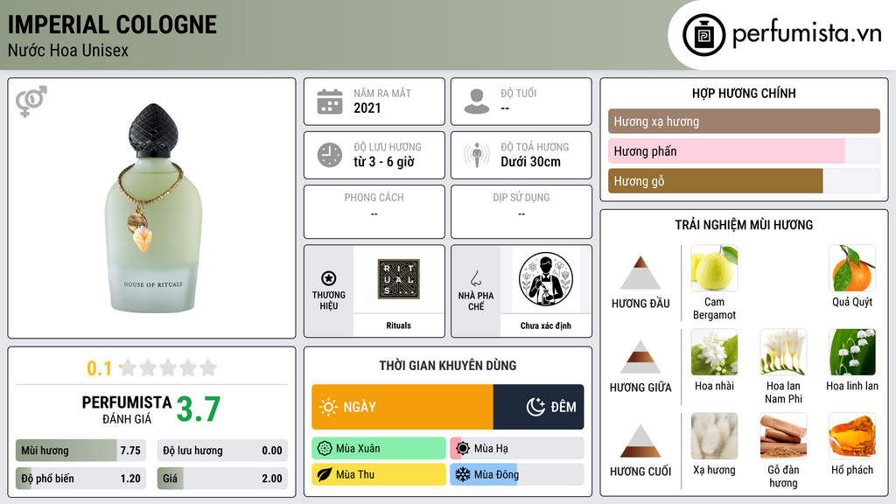896x504 pixels.
Task: Click the Hương phấn accord bar
Action: [744, 150]
